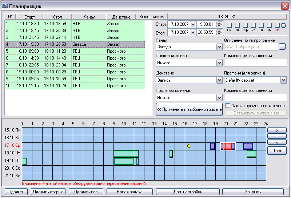Screen dimensions: 291x198
Task: Click the previous week arrow button
Action: pyautogui.click(x=277, y=142)
